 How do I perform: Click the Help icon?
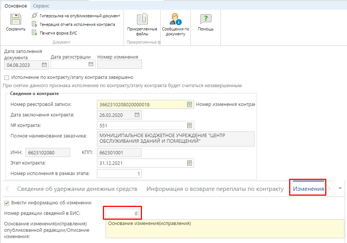tap(205, 20)
